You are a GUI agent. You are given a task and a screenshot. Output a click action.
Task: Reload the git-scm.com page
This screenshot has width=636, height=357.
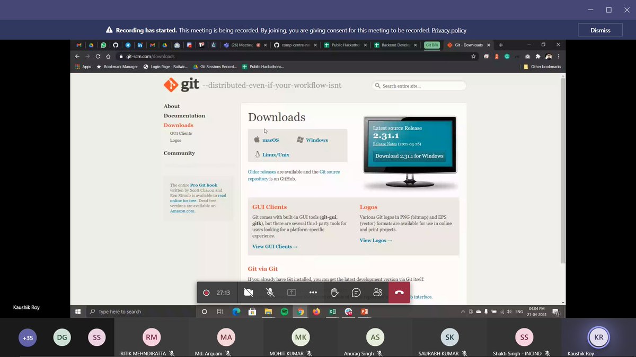tap(98, 56)
